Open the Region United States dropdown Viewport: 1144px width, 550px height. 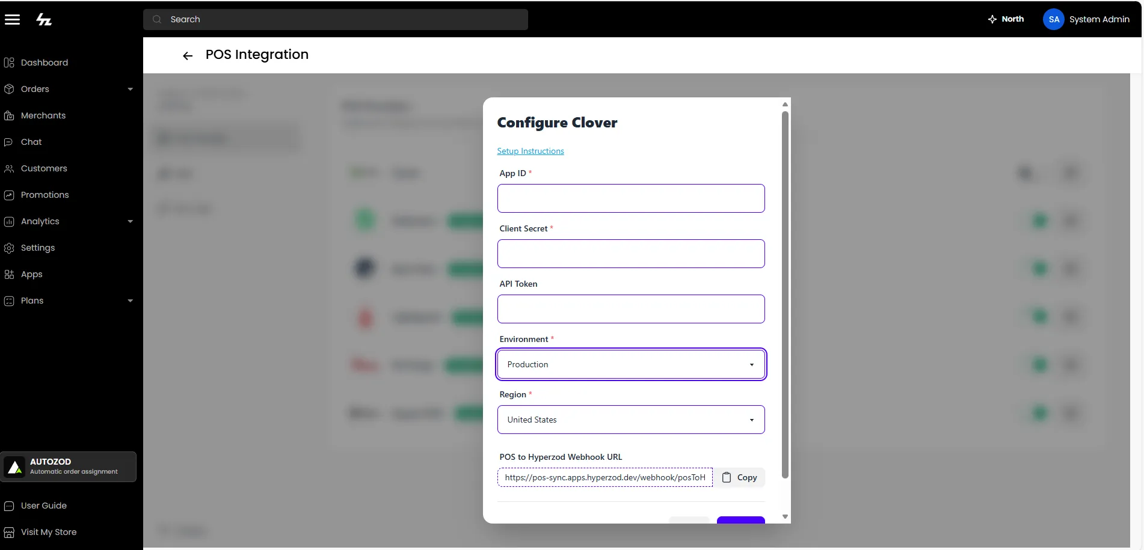[631, 420]
